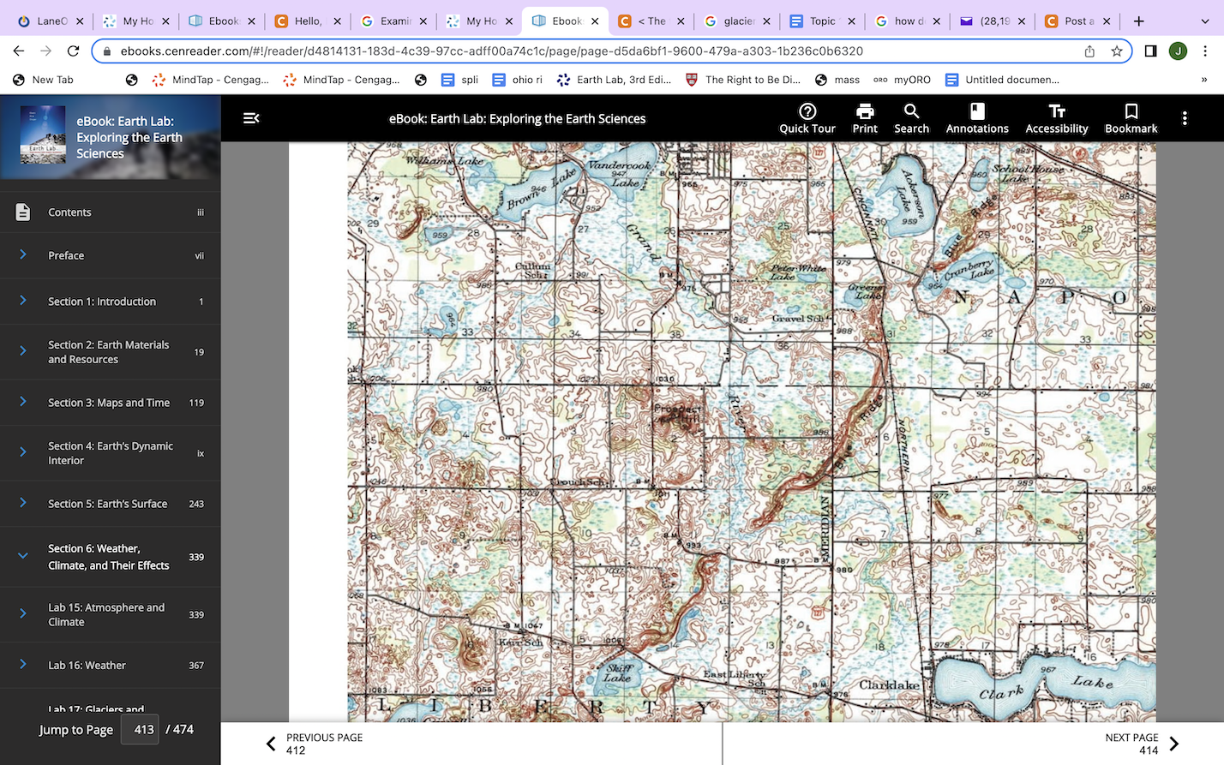This screenshot has height=765, width=1224.
Task: Collapse the table of contents sidebar
Action: pyautogui.click(x=251, y=118)
